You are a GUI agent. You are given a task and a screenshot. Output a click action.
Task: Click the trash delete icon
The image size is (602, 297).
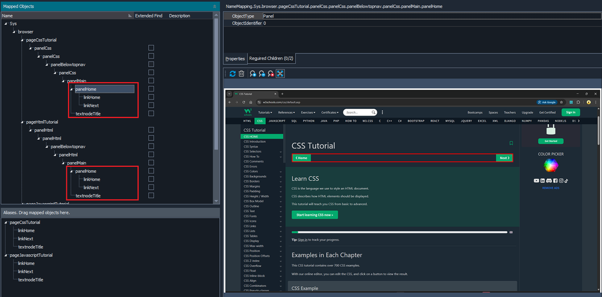(242, 73)
